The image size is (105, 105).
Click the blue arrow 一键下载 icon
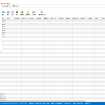[41, 12]
